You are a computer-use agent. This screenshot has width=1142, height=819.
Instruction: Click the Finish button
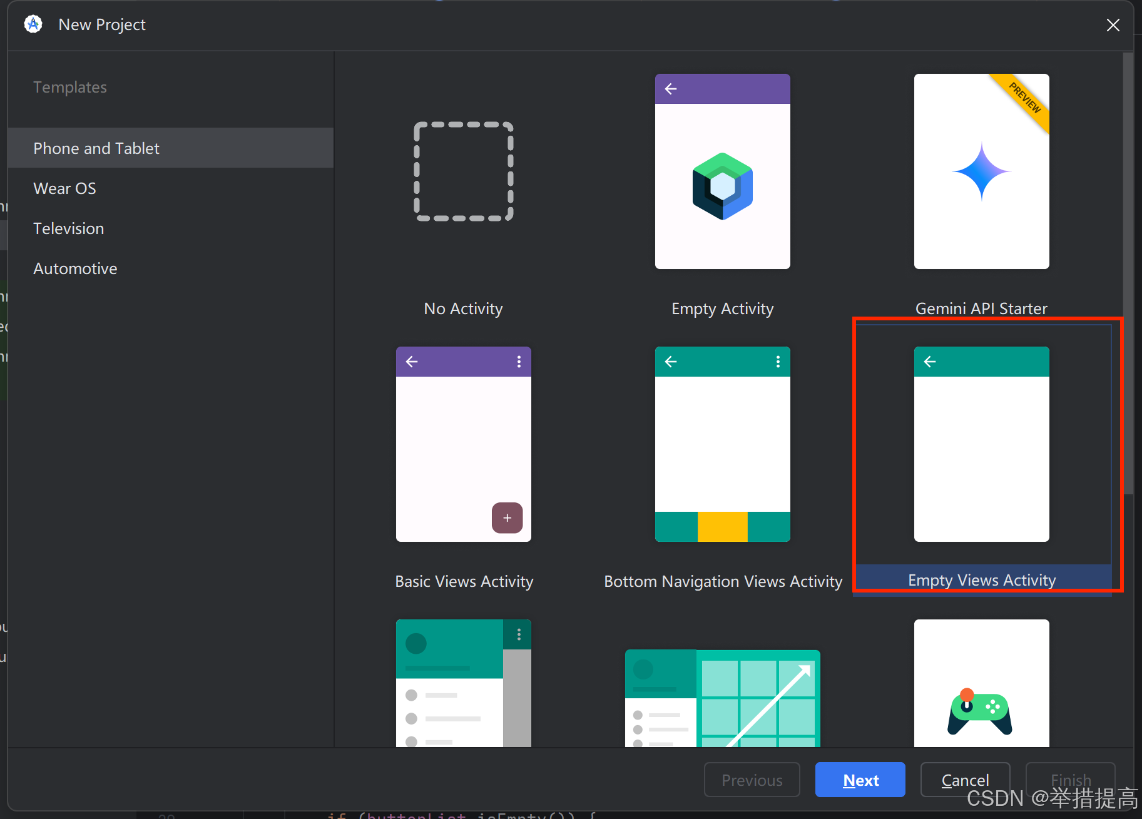pos(1070,780)
